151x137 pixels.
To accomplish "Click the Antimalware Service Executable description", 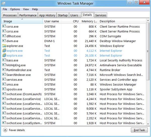I will tap(121, 65).
